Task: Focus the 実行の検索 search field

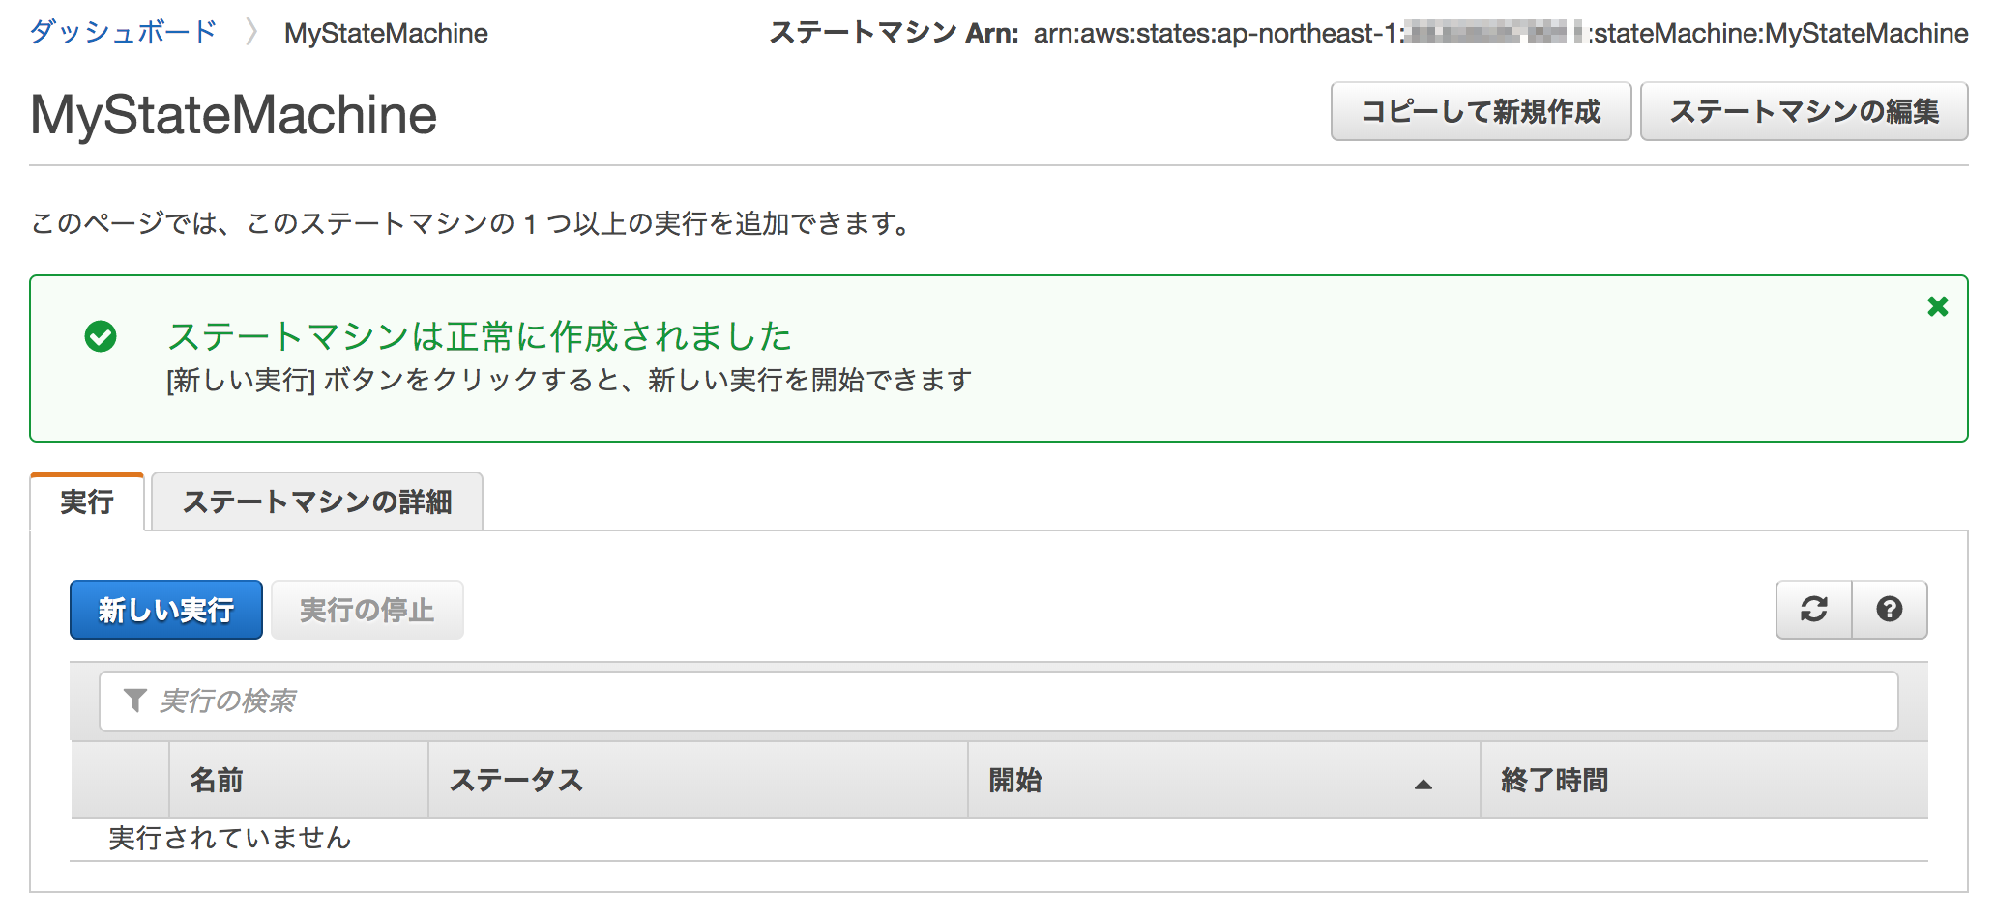Action: click(x=998, y=701)
